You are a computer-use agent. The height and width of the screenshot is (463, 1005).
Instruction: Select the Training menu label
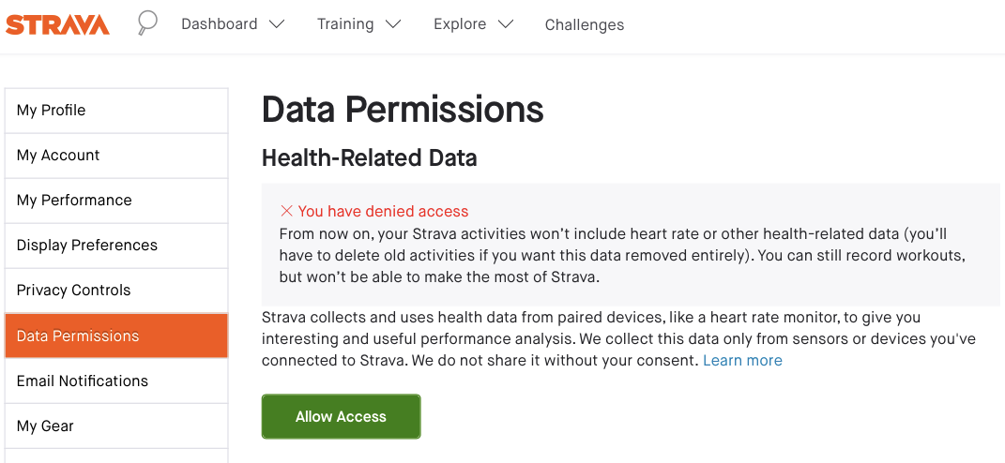click(345, 24)
